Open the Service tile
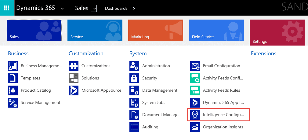 tap(95, 30)
